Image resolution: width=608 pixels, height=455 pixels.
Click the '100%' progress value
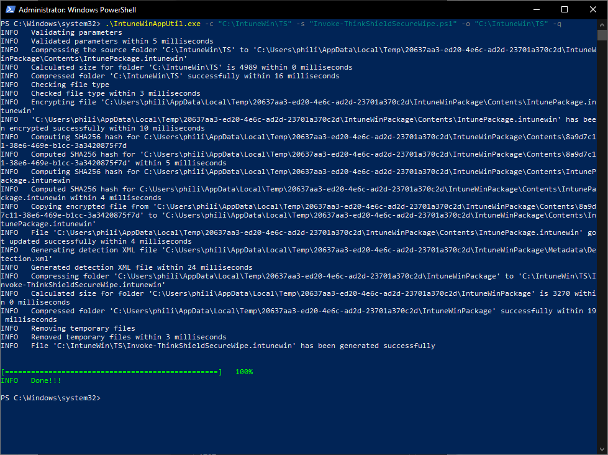coord(244,372)
